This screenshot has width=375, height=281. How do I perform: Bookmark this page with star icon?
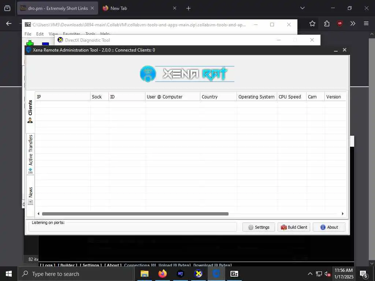(312, 23)
